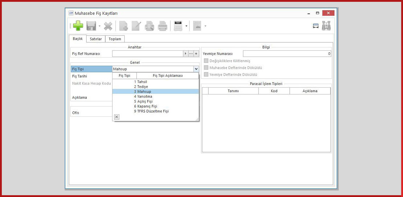403x197 pixels.
Task: Select 9 TFRS Düzeltme Fişi from the list
Action: [x=155, y=111]
